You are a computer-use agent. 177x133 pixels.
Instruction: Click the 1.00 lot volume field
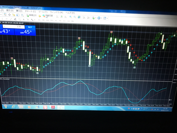click(14, 27)
